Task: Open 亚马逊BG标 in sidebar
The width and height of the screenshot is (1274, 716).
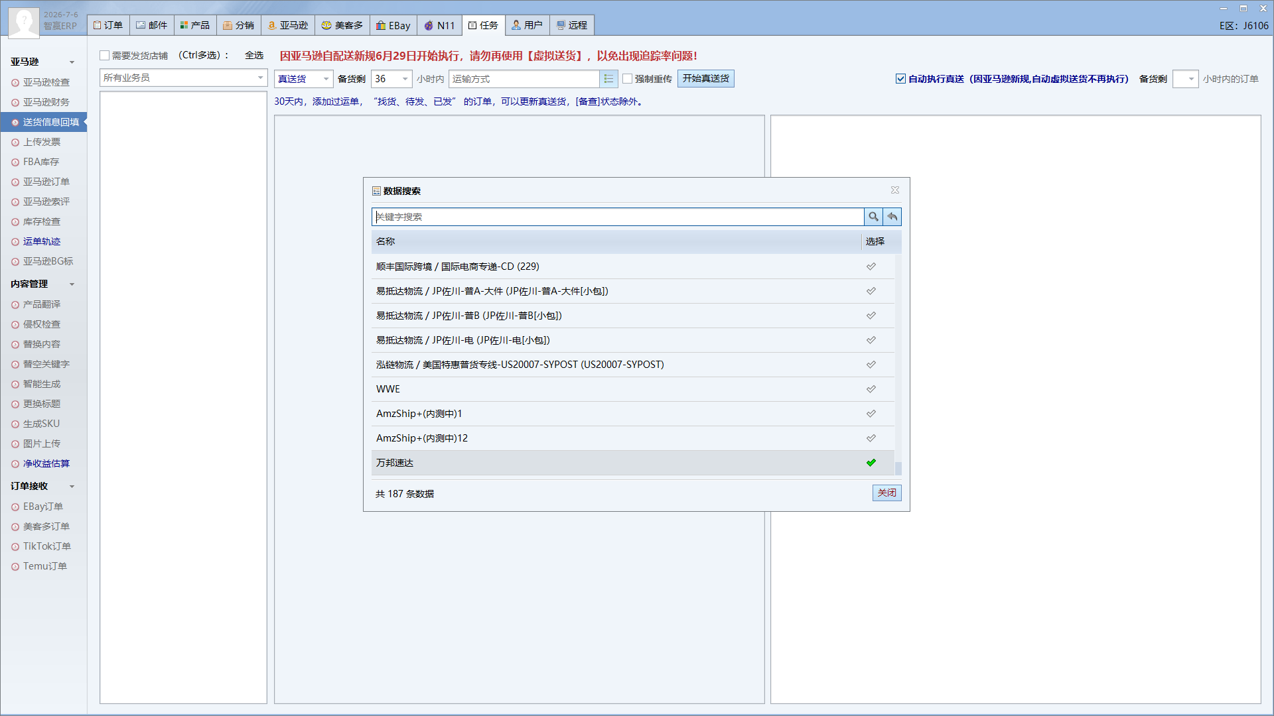Action: pyautogui.click(x=48, y=261)
